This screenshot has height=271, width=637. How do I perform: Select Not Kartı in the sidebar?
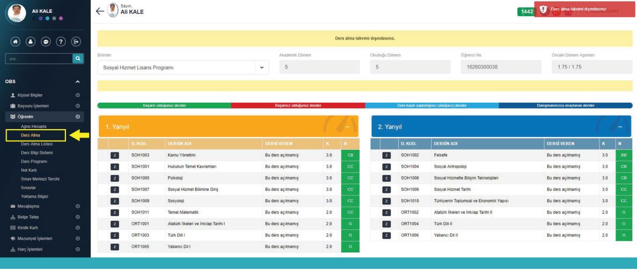click(x=30, y=170)
